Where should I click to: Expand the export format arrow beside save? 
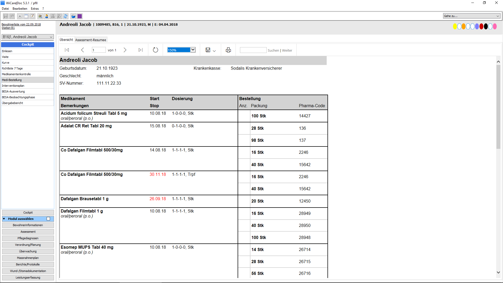pos(214,51)
